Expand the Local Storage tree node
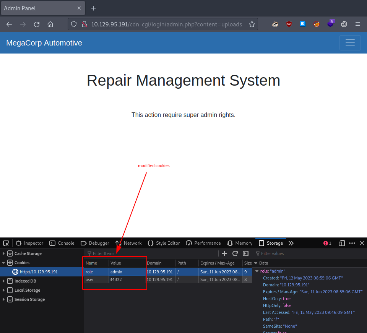Image resolution: width=367 pixels, height=333 pixels. point(4,290)
